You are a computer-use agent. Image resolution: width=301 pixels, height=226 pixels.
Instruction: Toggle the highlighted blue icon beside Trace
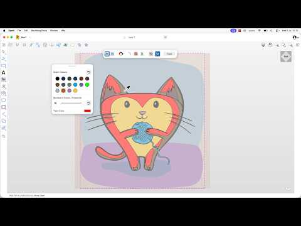pos(157,54)
